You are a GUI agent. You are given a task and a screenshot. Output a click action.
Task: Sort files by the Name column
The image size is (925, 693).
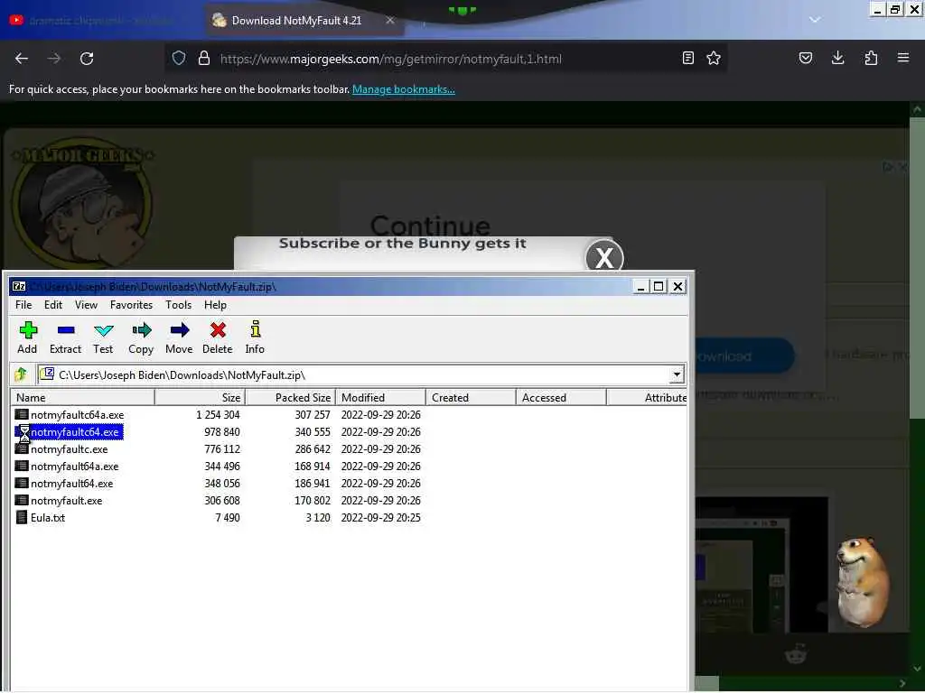(x=82, y=398)
